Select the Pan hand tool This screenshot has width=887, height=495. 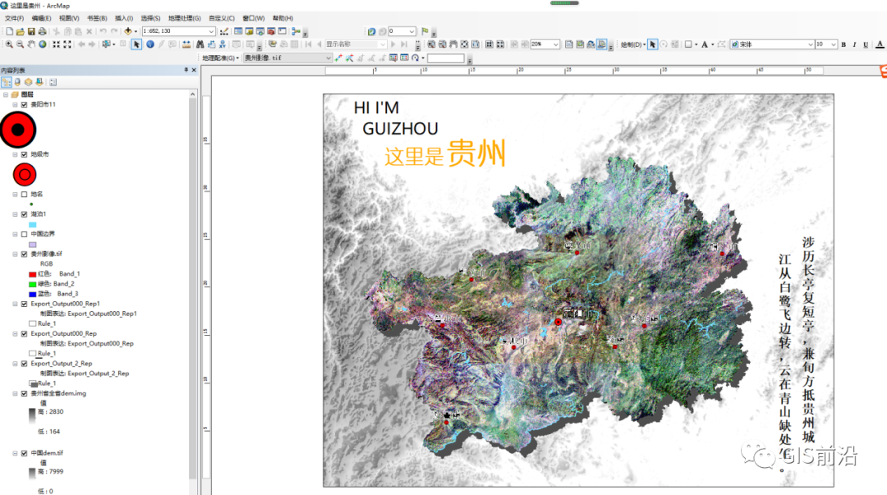(x=31, y=44)
